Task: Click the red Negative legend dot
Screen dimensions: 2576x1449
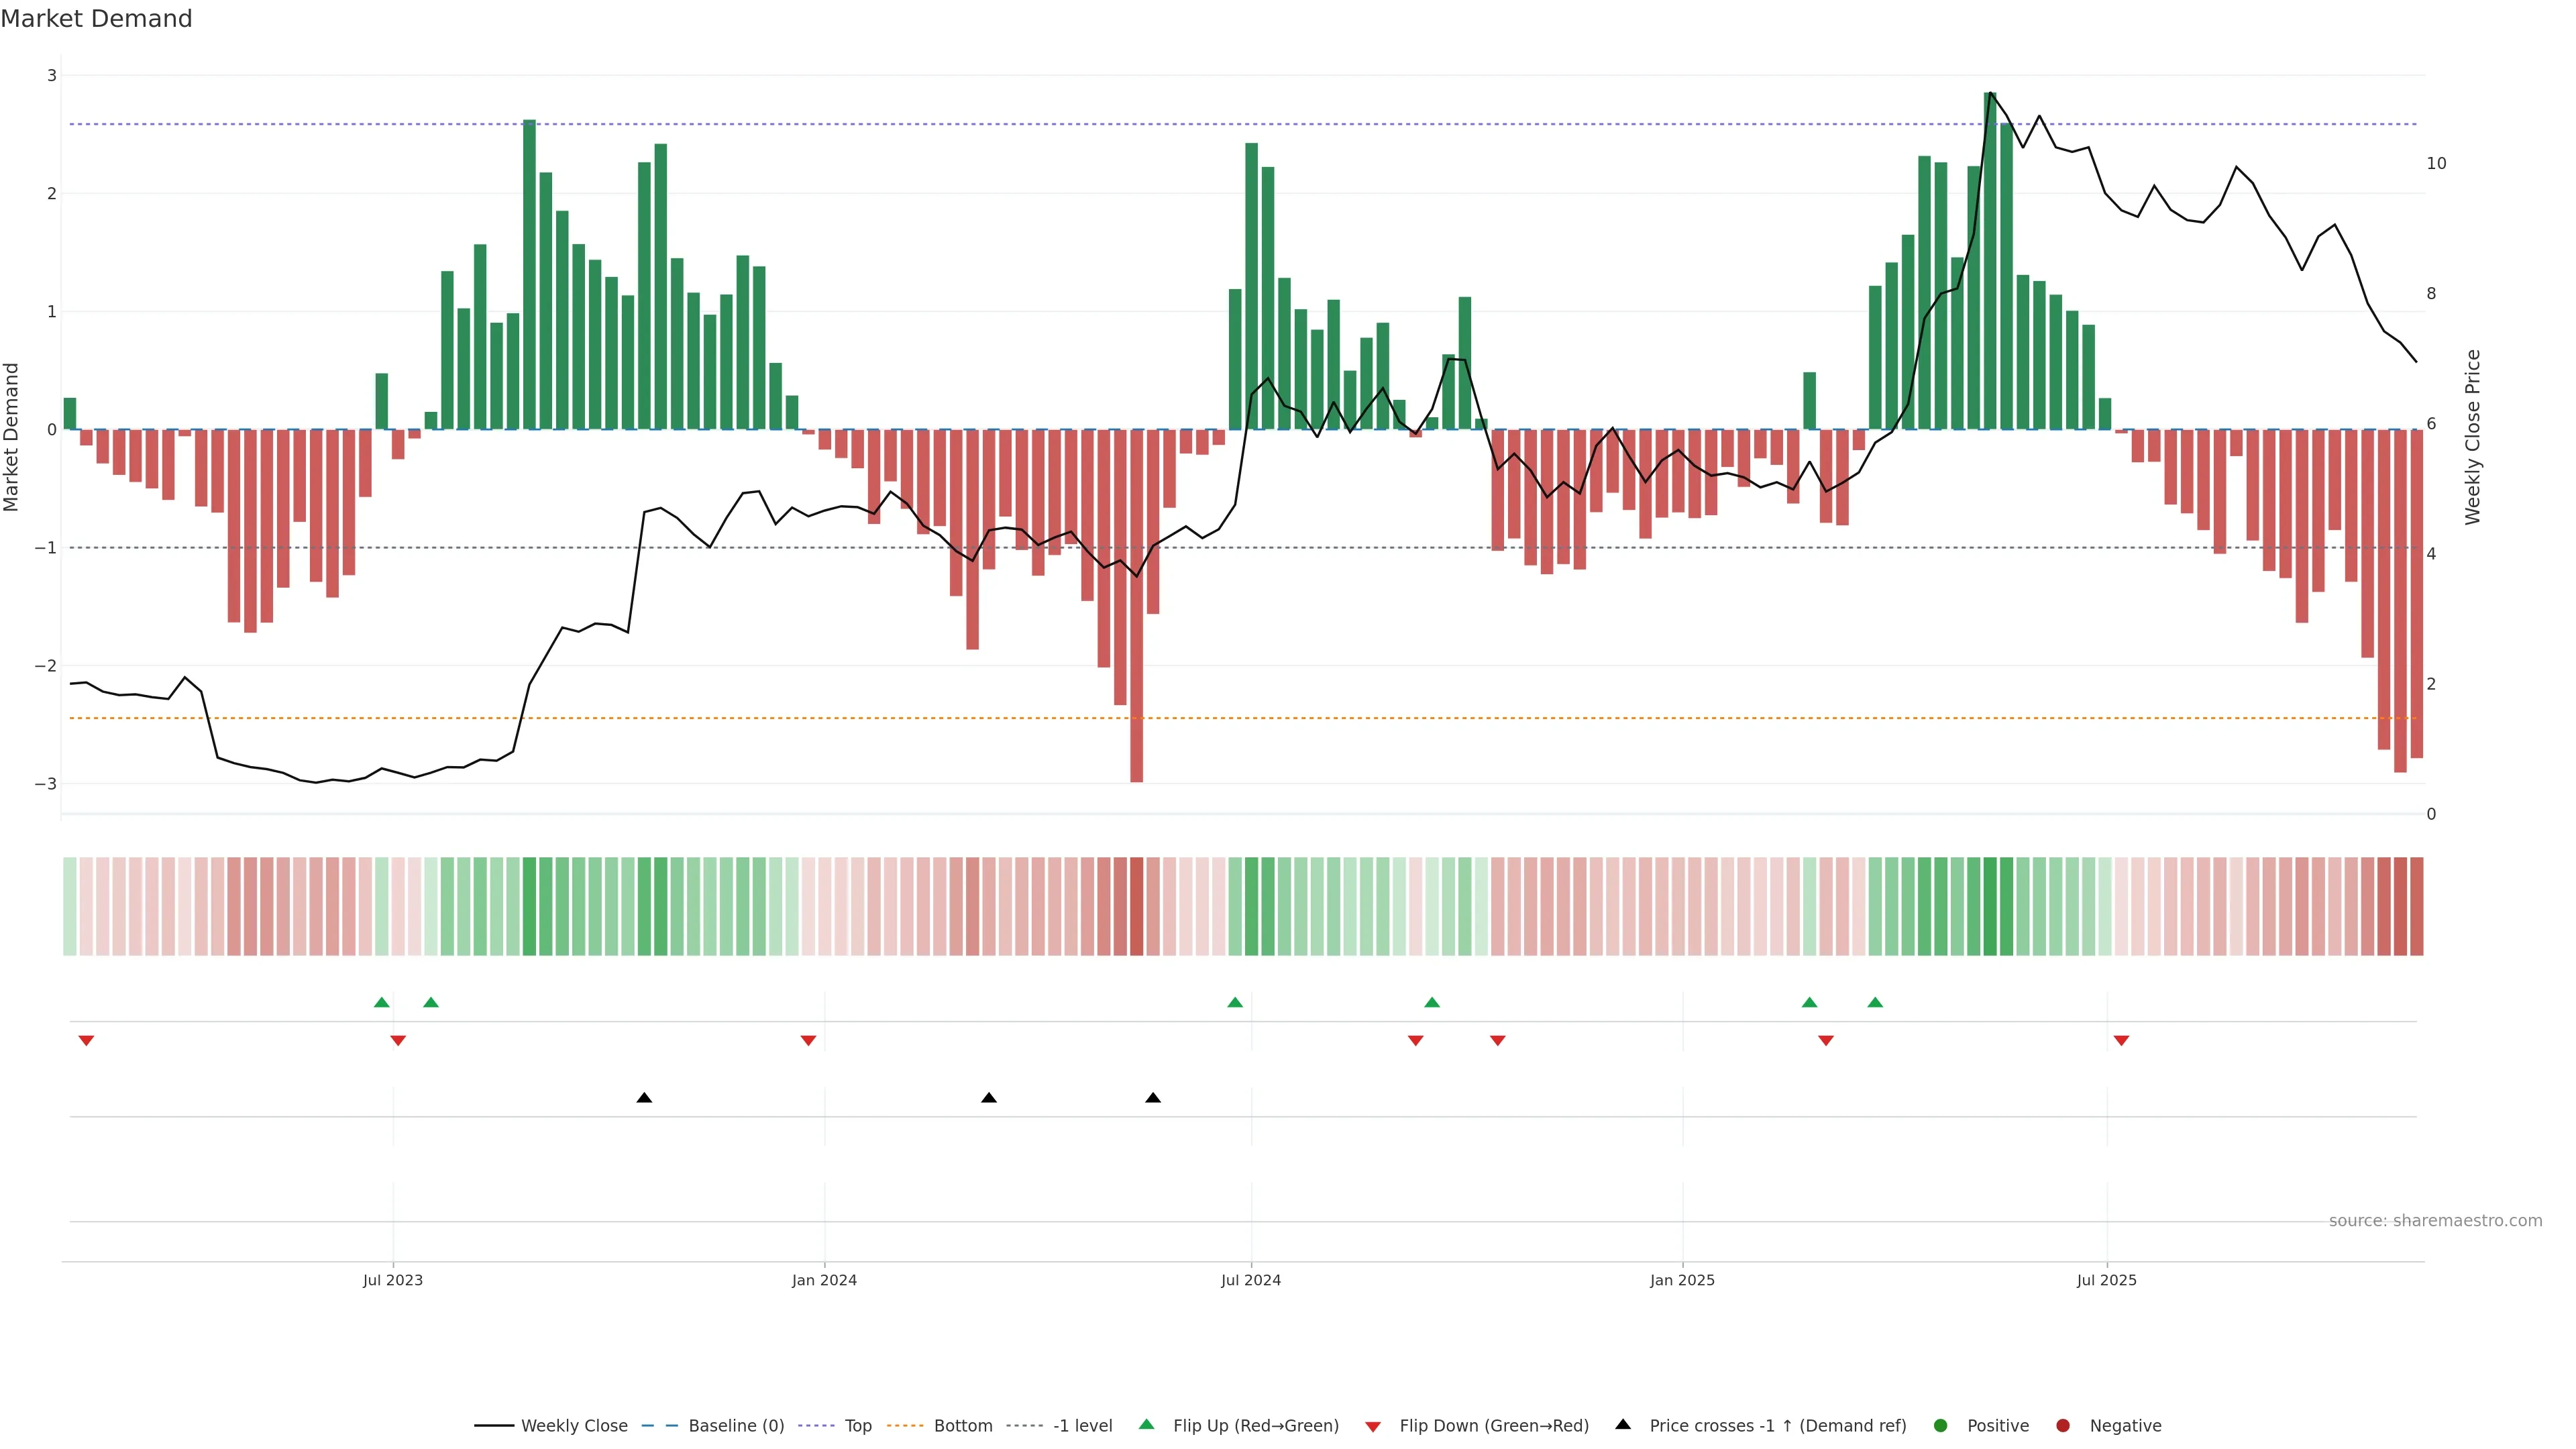Action: coord(2063,1425)
